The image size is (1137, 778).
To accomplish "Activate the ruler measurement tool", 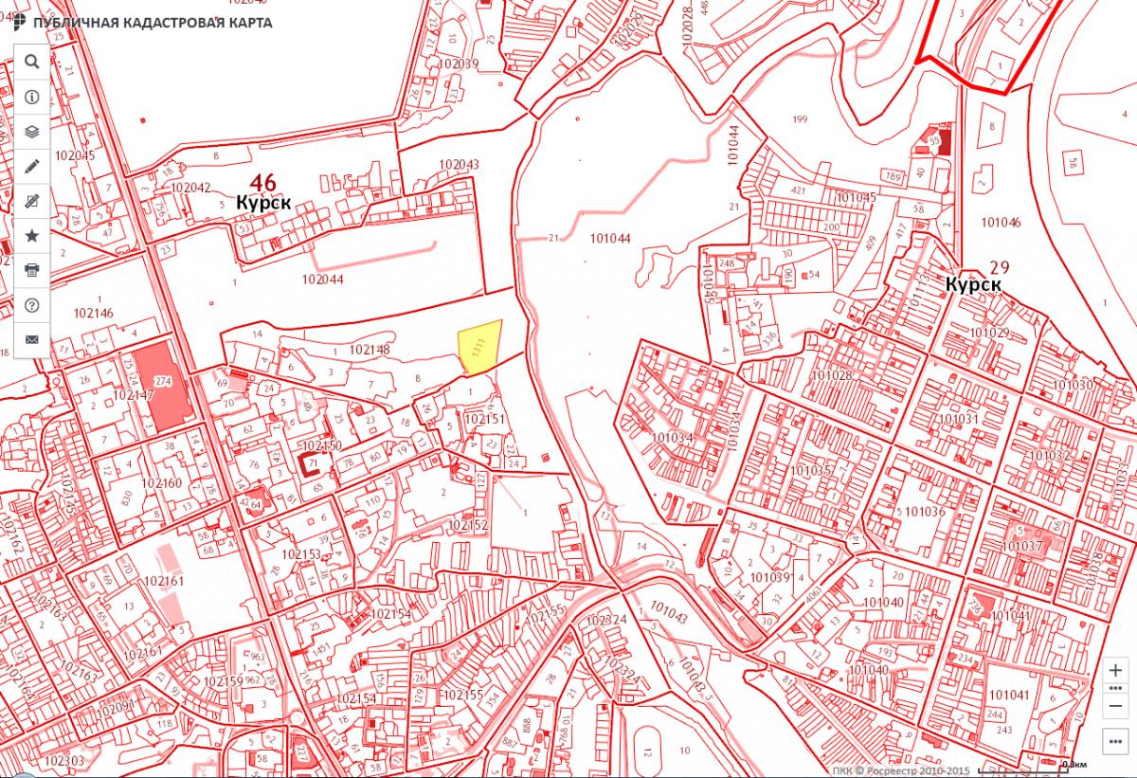I will (x=31, y=201).
